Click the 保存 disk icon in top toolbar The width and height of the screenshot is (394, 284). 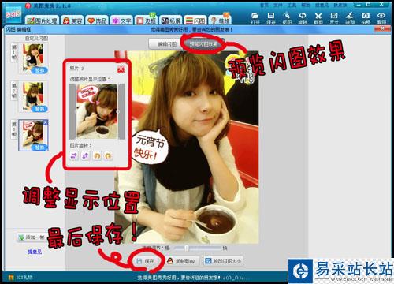(271, 18)
